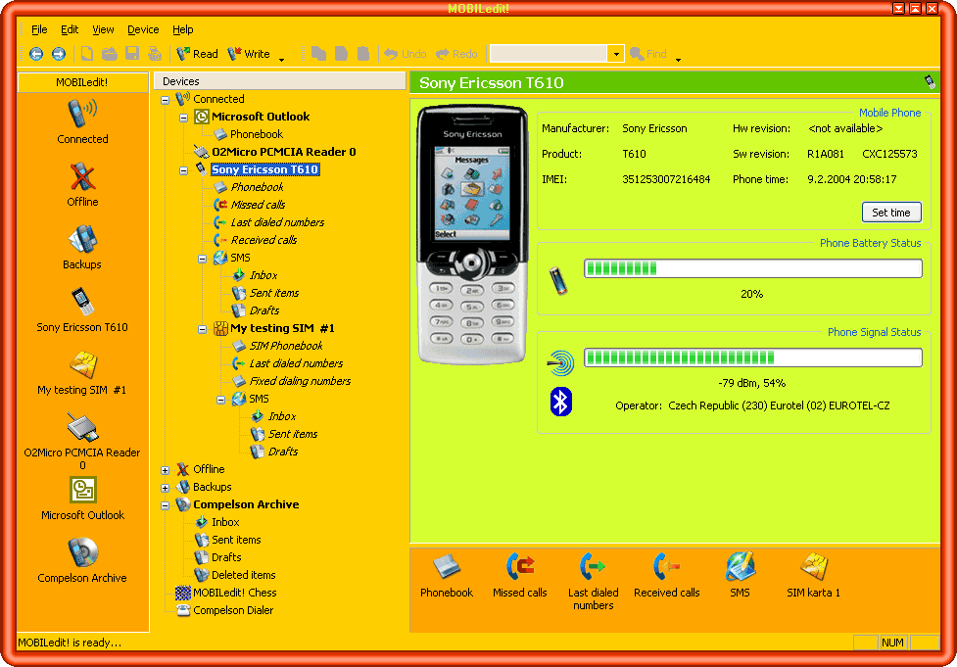Select Fixed dialing numbers in the tree
Viewport: 957px width, 667px height.
pyautogui.click(x=300, y=381)
